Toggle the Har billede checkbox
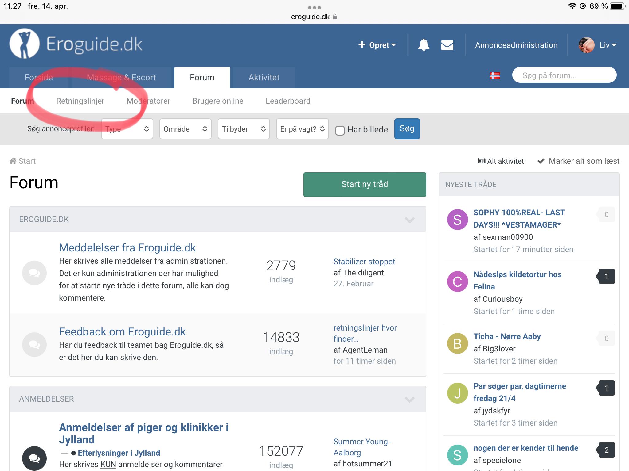Image resolution: width=629 pixels, height=471 pixels. pos(340,130)
